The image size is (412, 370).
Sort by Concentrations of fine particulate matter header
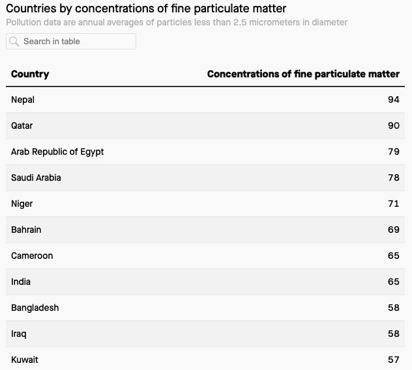click(x=303, y=74)
